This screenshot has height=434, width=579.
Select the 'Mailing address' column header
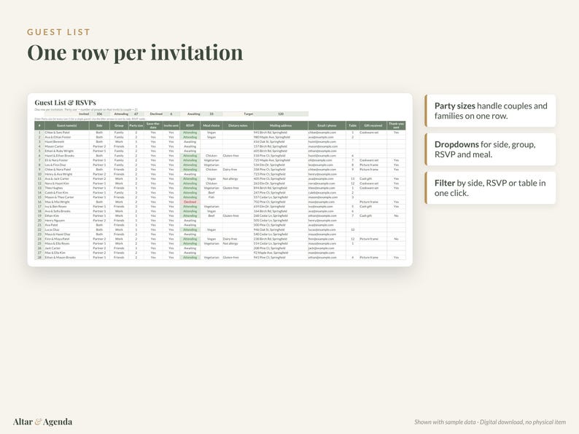click(281, 125)
